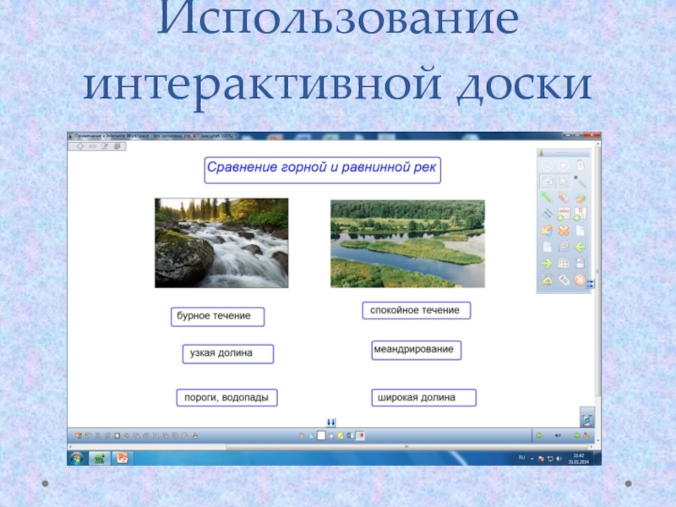The height and width of the screenshot is (507, 676).
Task: Open PowerPoint from the Windows taskbar
Action: click(x=122, y=457)
